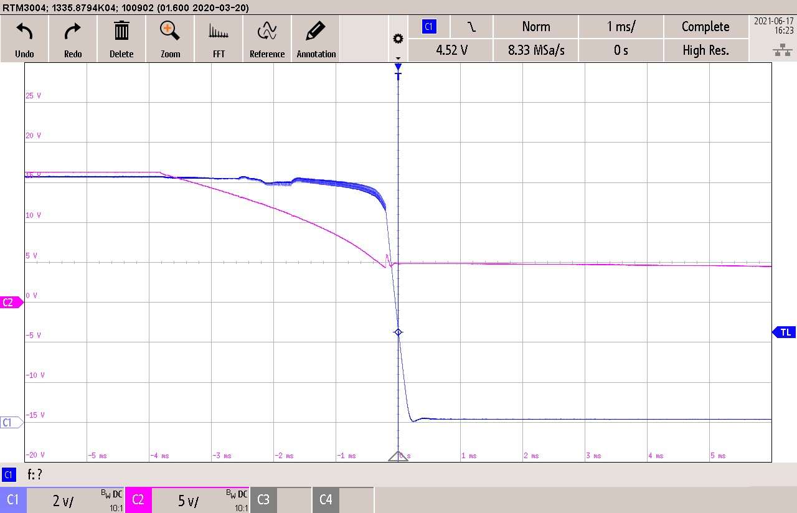The height and width of the screenshot is (513, 797).
Task: Open the High Res. acquisition mode setting
Action: [705, 50]
